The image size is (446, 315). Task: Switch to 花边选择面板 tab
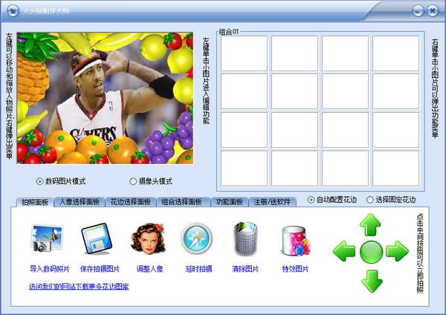coord(131,201)
